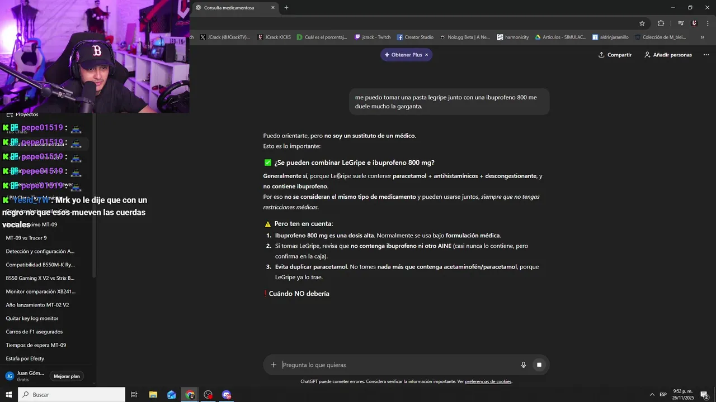Open the Outlook taskbar icon
This screenshot has width=716, height=402.
click(172, 395)
